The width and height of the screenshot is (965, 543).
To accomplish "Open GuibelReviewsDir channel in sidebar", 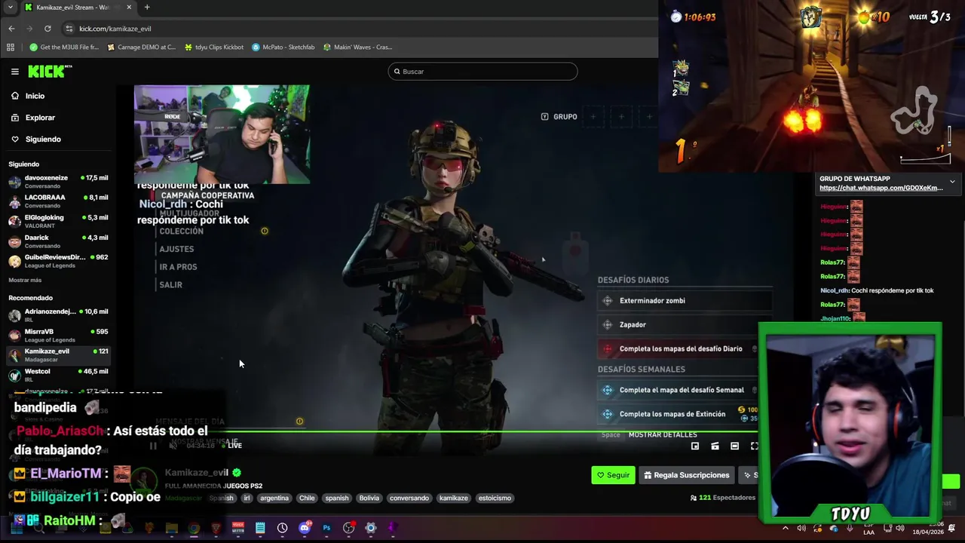I will (x=59, y=261).
